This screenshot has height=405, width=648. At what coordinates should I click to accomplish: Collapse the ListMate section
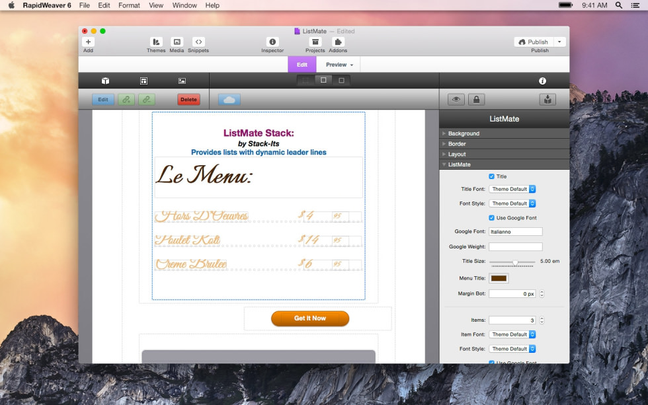[504, 165]
